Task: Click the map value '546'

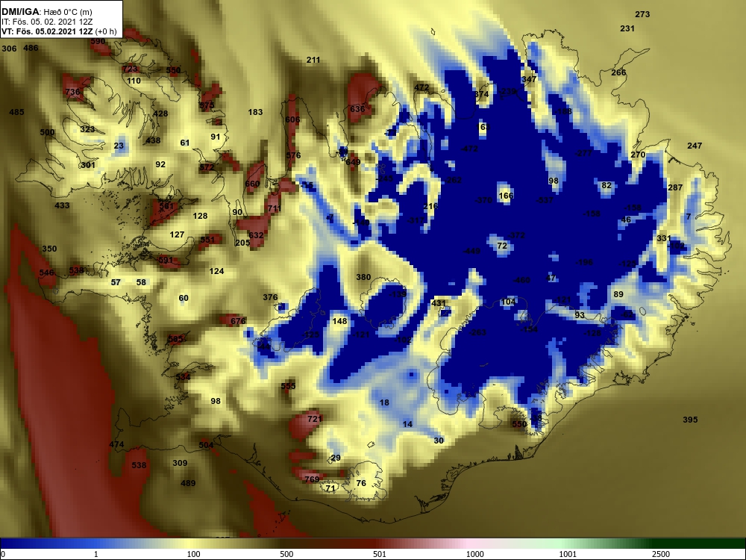Action: [46, 273]
